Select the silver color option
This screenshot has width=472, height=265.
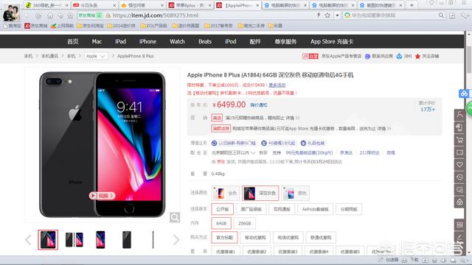tap(295, 193)
